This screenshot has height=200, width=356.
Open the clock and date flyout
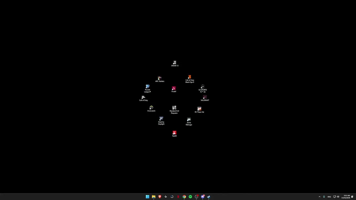[346, 197]
